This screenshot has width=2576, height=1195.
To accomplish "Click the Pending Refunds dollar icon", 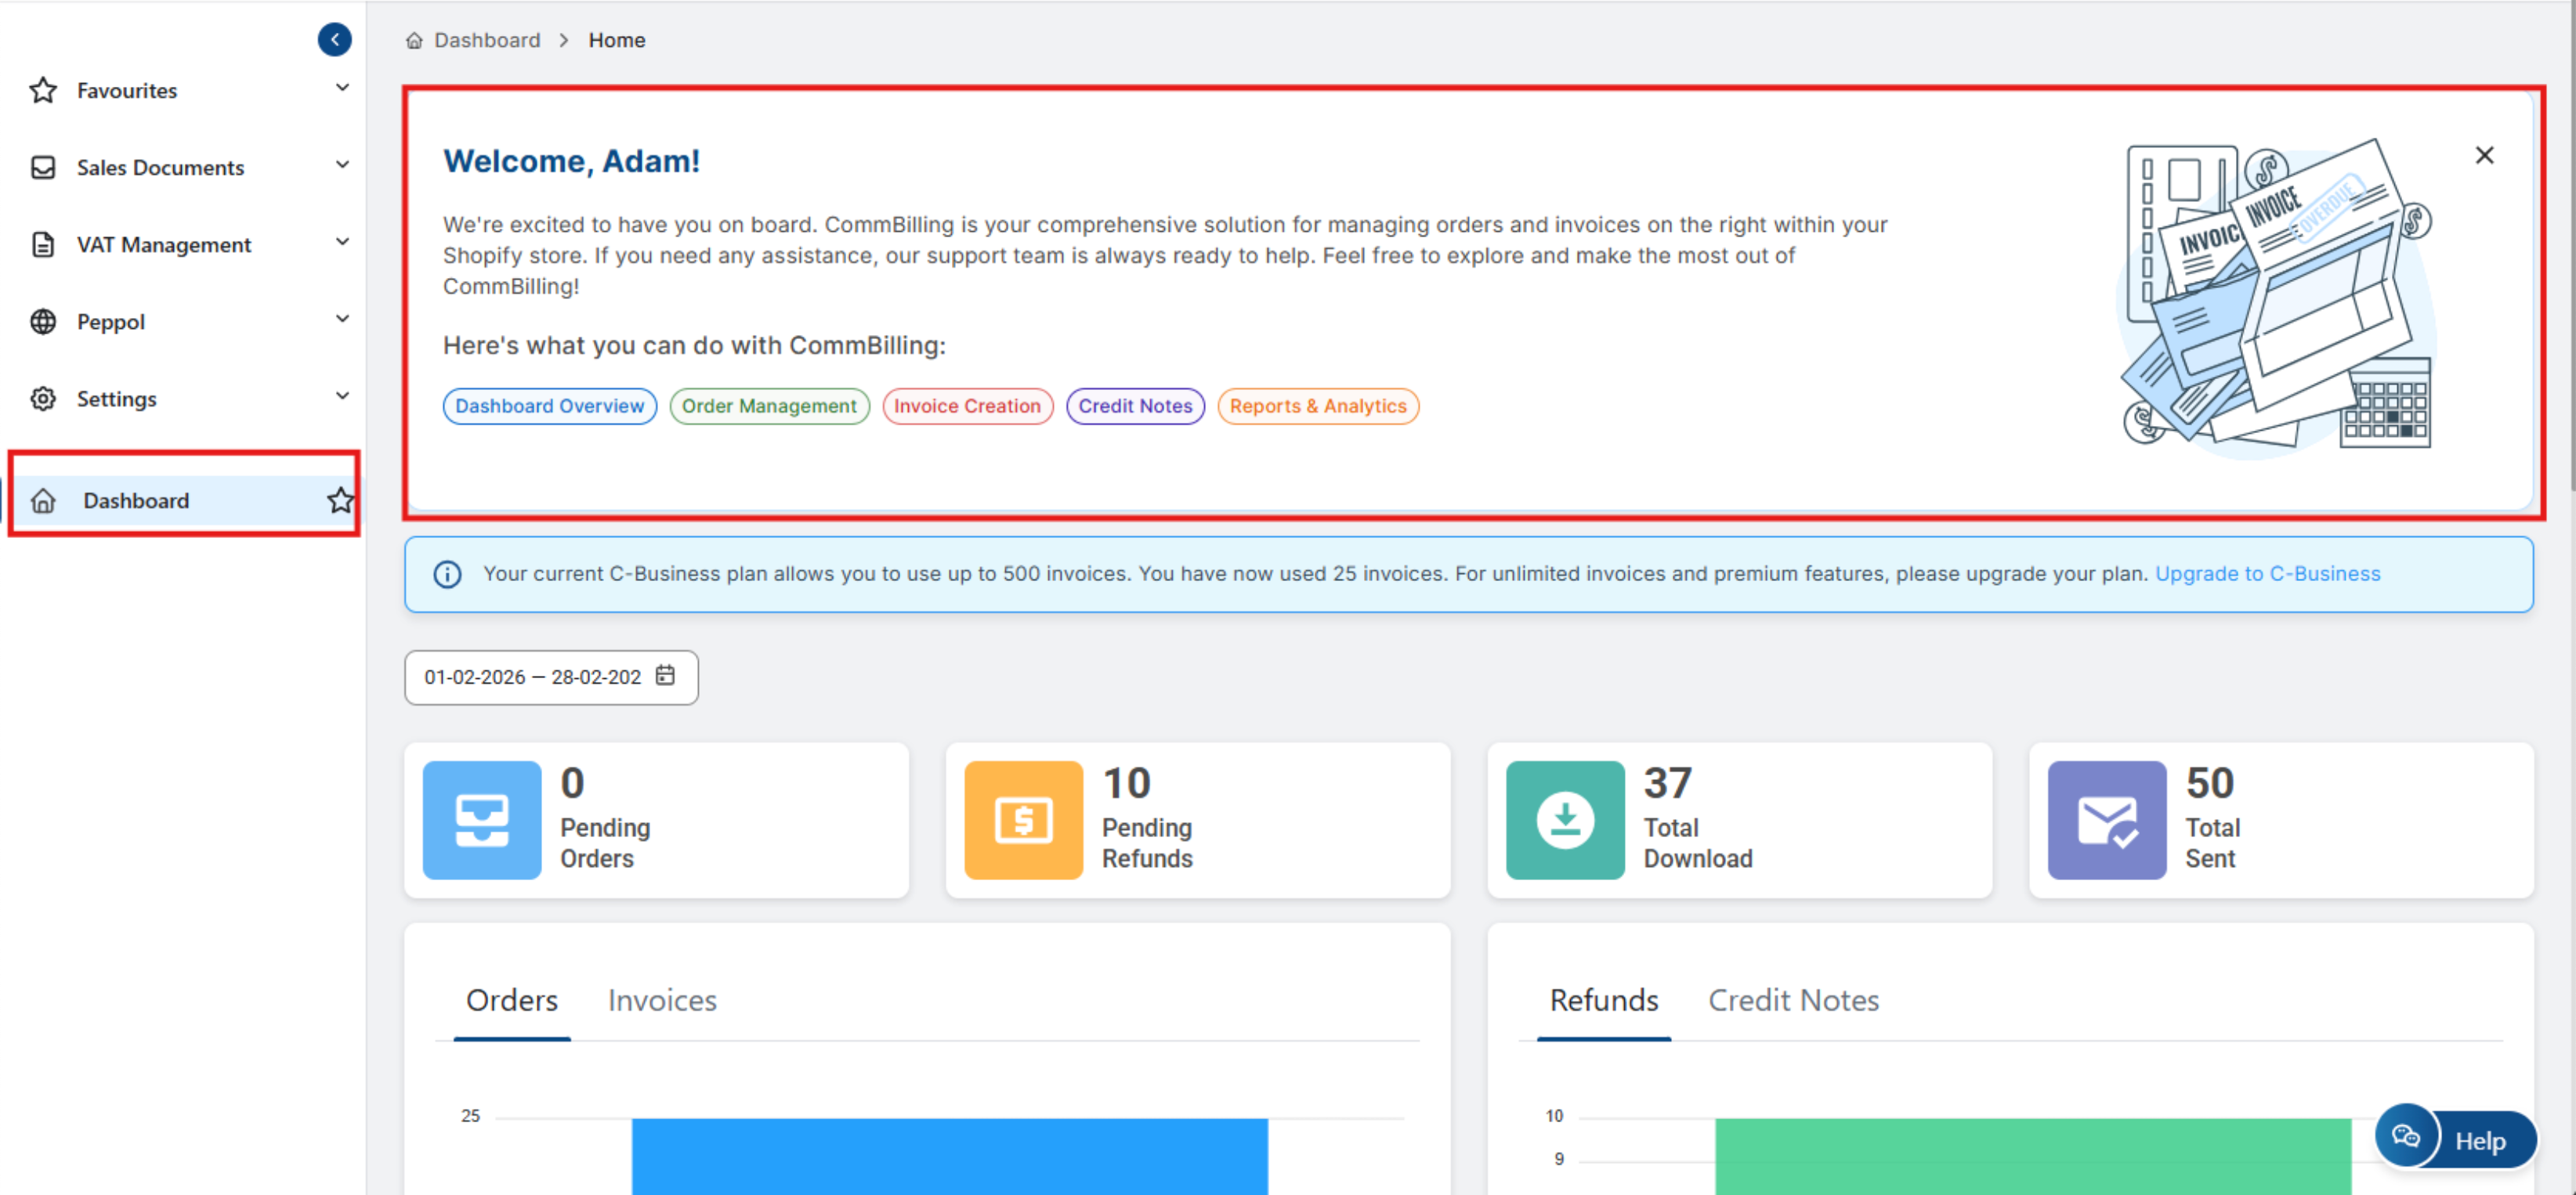I will click(1023, 819).
